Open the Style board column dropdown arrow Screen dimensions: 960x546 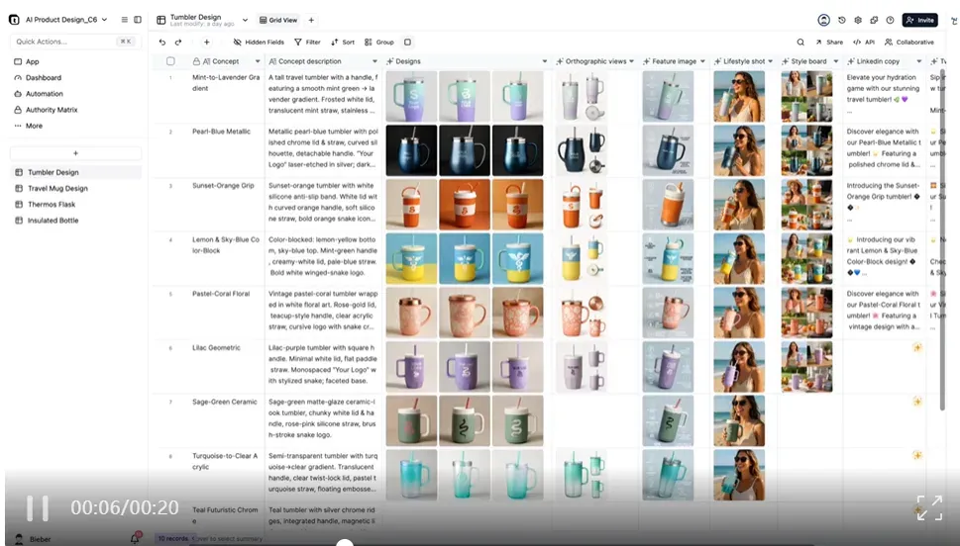click(836, 61)
